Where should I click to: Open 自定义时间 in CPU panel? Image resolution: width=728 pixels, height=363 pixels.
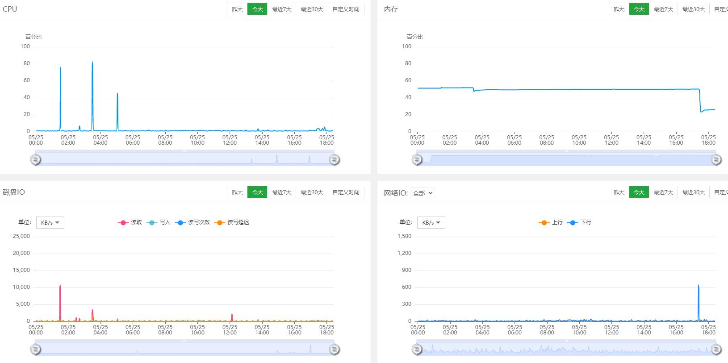346,9
